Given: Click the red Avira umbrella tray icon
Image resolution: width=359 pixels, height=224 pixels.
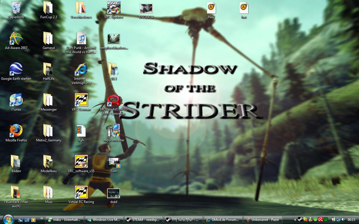Looking at the screenshot, I should point(321,220).
